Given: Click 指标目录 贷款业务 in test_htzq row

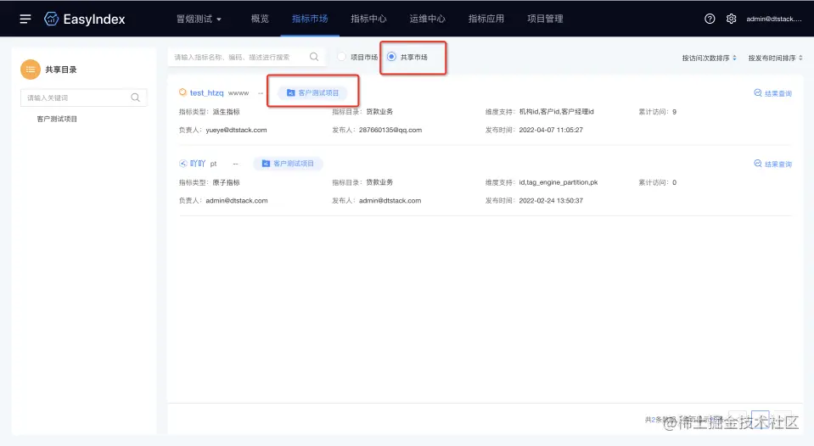Looking at the screenshot, I should tap(362, 112).
